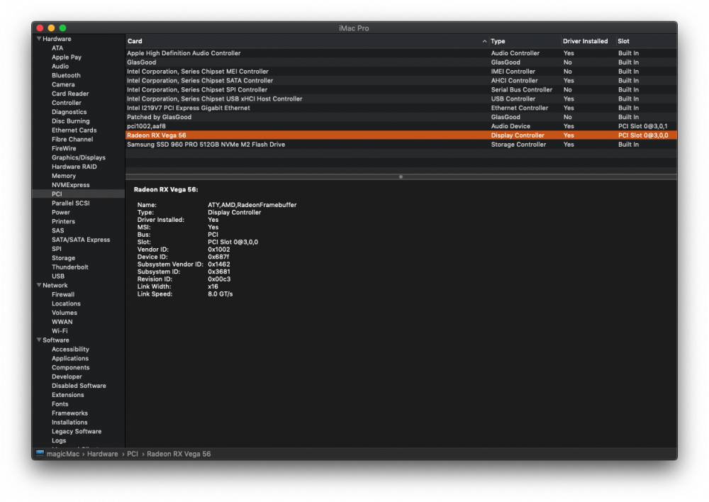Select Apple Pay in the sidebar
The image size is (709, 502).
[67, 57]
